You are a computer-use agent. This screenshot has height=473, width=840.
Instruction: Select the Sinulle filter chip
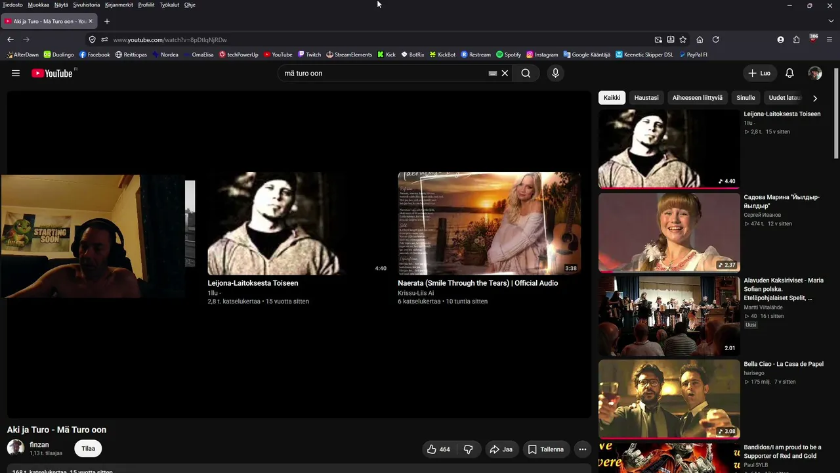coord(745,98)
